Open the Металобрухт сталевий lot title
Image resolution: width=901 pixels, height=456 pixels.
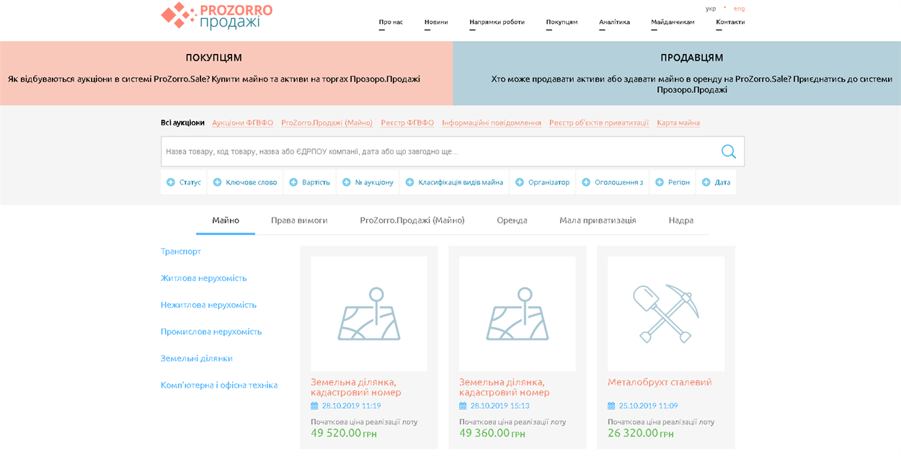660,383
